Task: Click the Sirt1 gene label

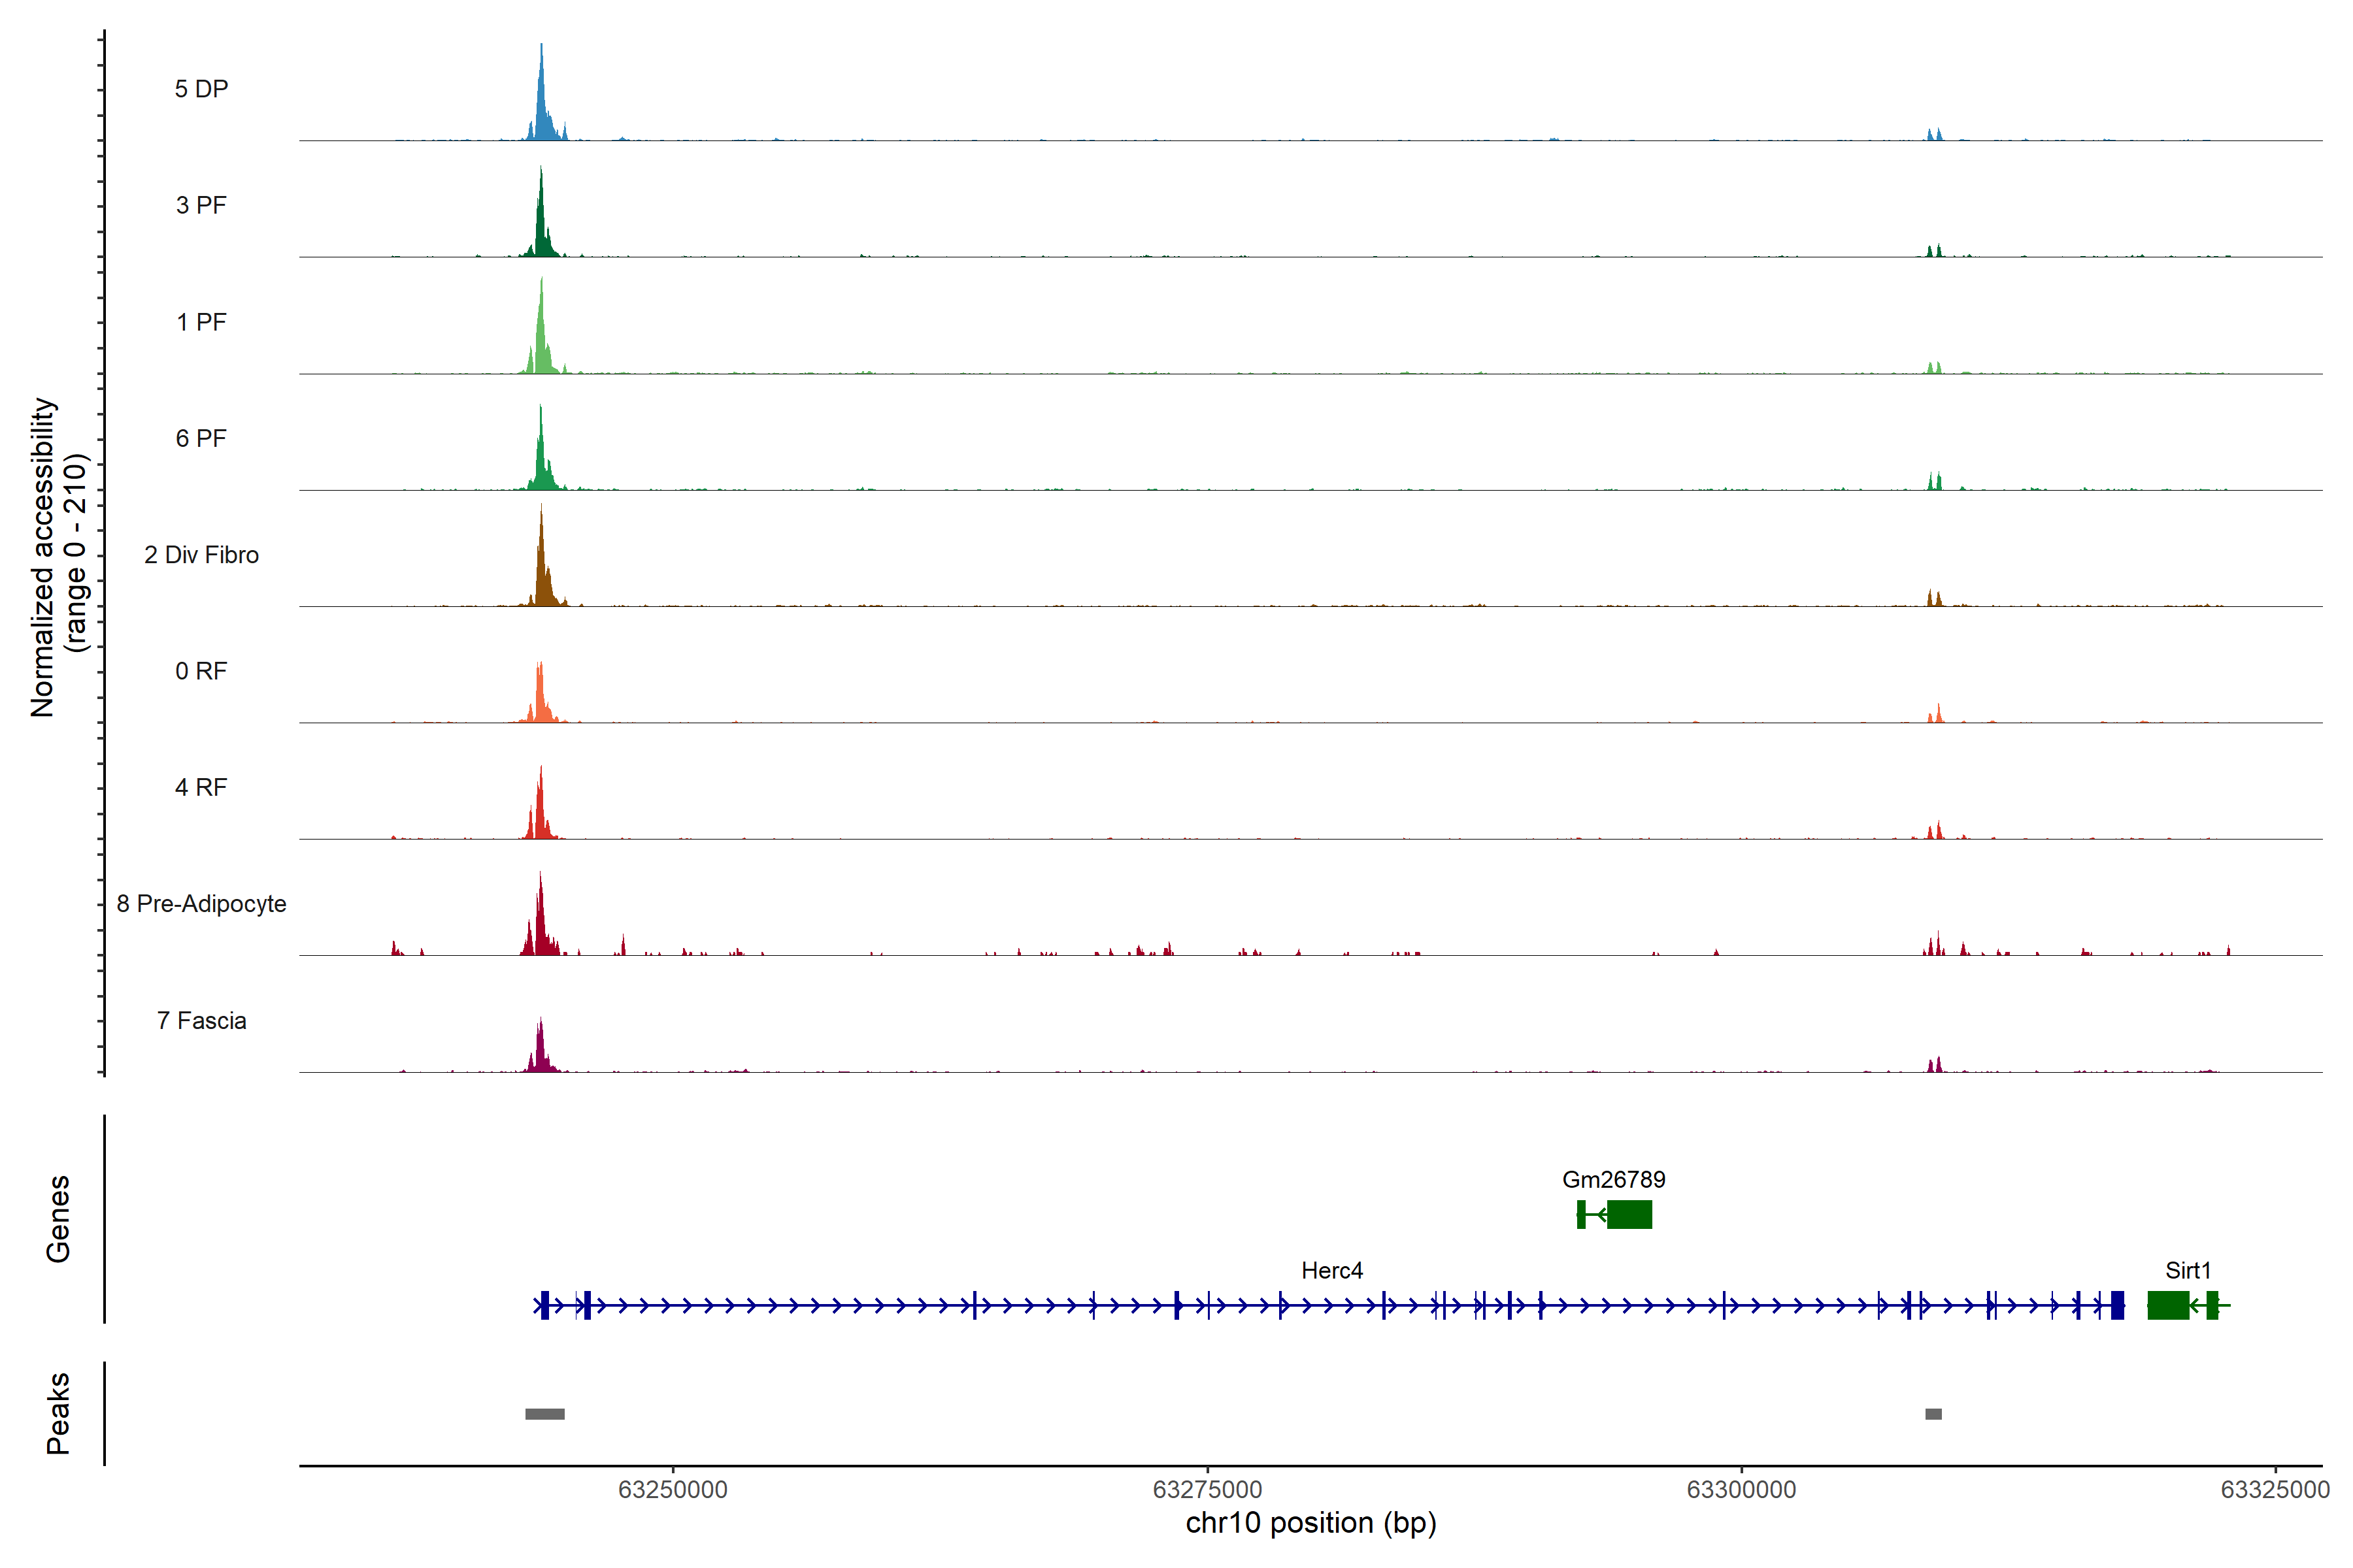Action: click(2187, 1270)
